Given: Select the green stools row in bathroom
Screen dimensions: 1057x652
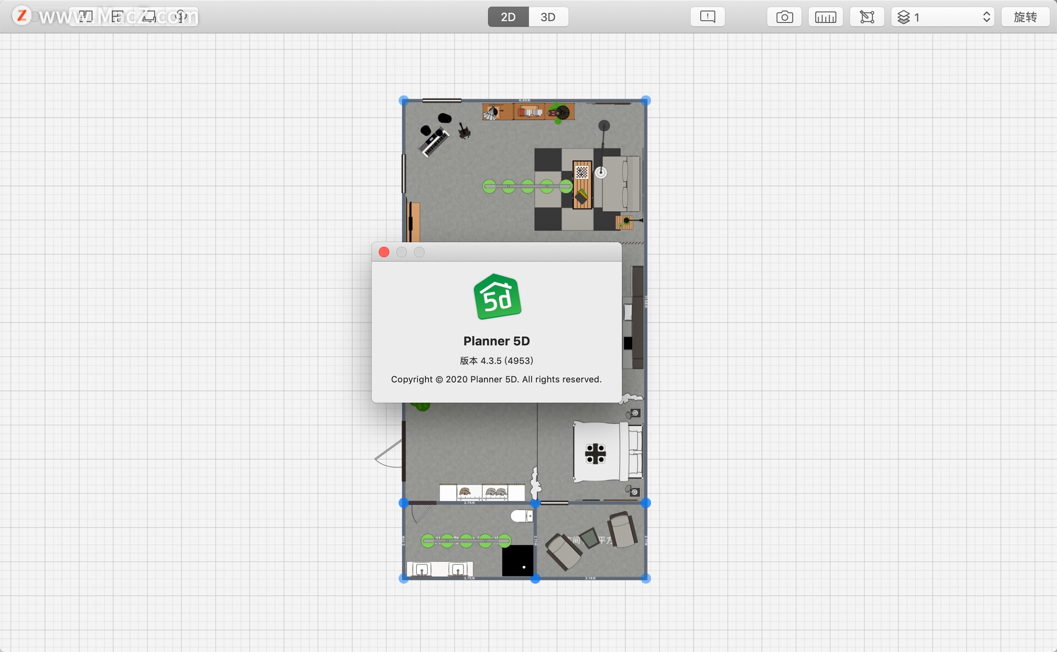Looking at the screenshot, I should 466,541.
